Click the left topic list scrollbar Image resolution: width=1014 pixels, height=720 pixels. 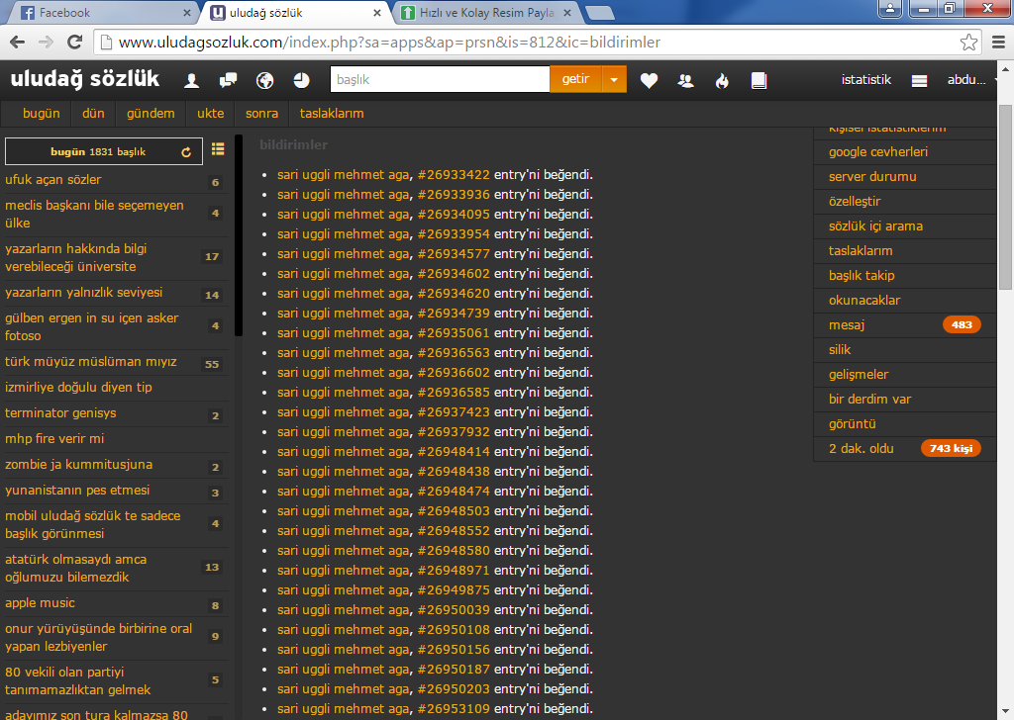239,235
